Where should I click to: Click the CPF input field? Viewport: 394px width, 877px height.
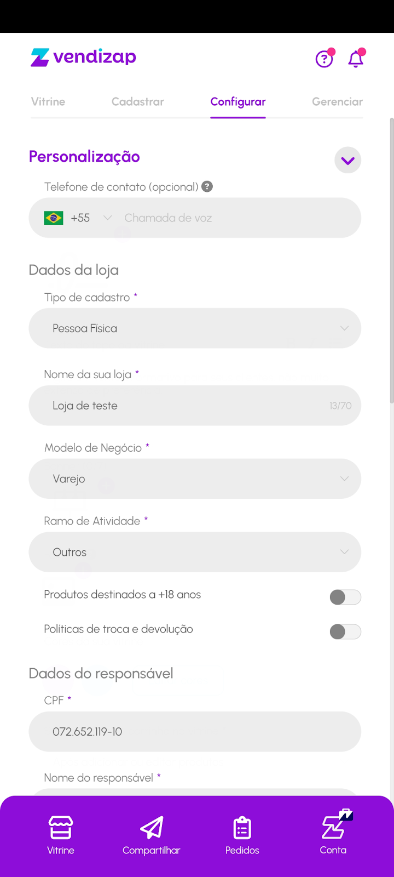click(x=195, y=732)
